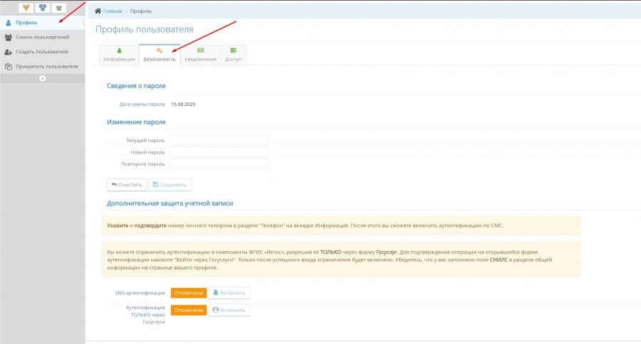This screenshot has height=344, width=641.
Task: Focus the Текущий пароль input field
Action: click(x=219, y=140)
